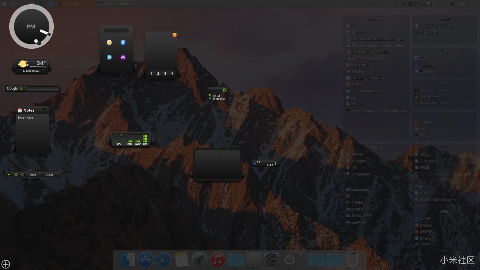
Task: Click the RSS feed icon on widget
Action: click(x=174, y=35)
